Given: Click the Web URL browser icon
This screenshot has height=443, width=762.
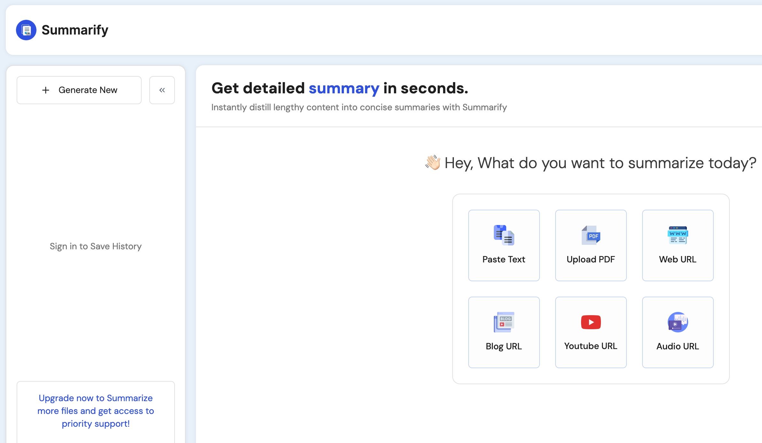Looking at the screenshot, I should 678,235.
